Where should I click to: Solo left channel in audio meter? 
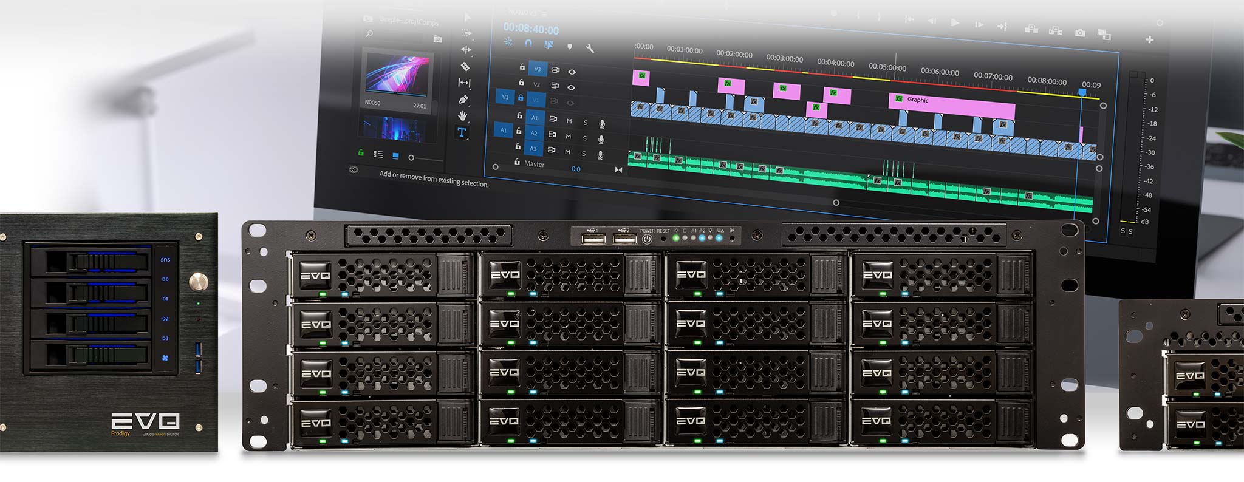point(1123,231)
